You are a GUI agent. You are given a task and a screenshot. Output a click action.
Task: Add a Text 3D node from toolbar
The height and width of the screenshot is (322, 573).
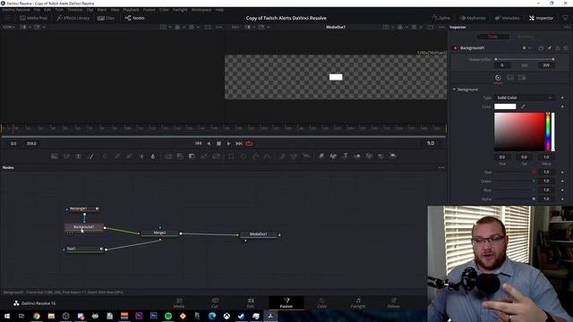345,156
